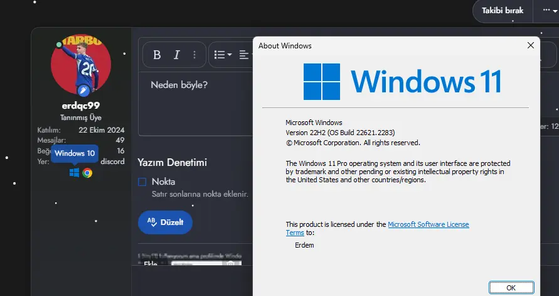Click the Yazım Denetimi heading

tap(172, 163)
